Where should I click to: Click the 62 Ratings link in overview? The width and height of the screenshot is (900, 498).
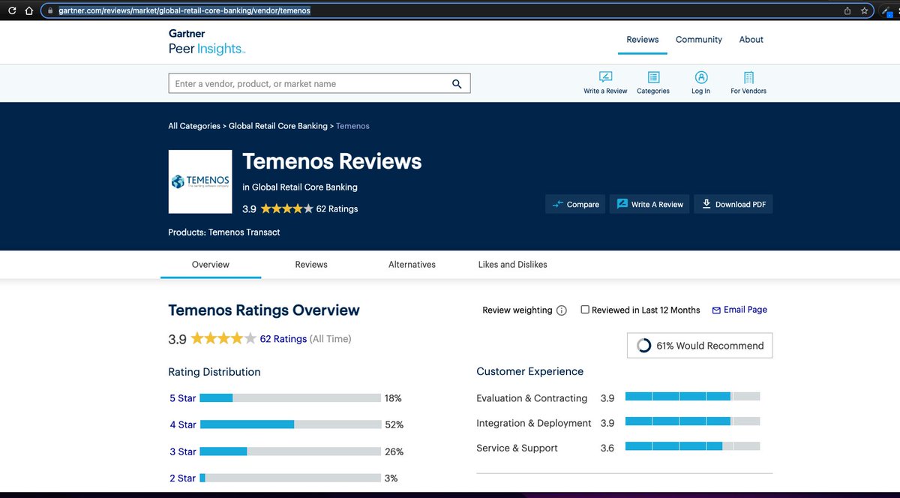(x=283, y=339)
